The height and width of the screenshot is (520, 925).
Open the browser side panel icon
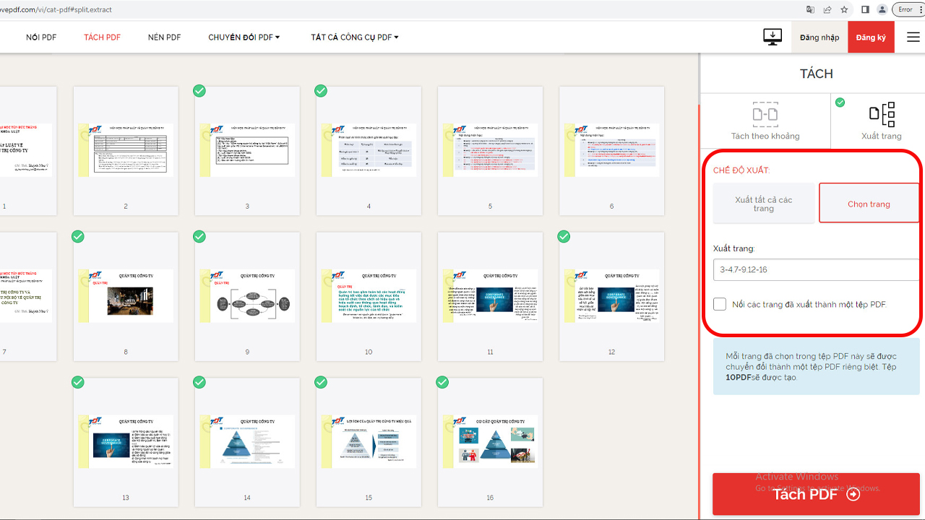click(865, 9)
